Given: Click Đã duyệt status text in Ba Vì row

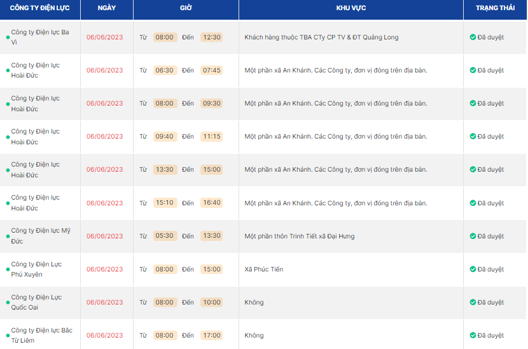Looking at the screenshot, I should click(490, 37).
